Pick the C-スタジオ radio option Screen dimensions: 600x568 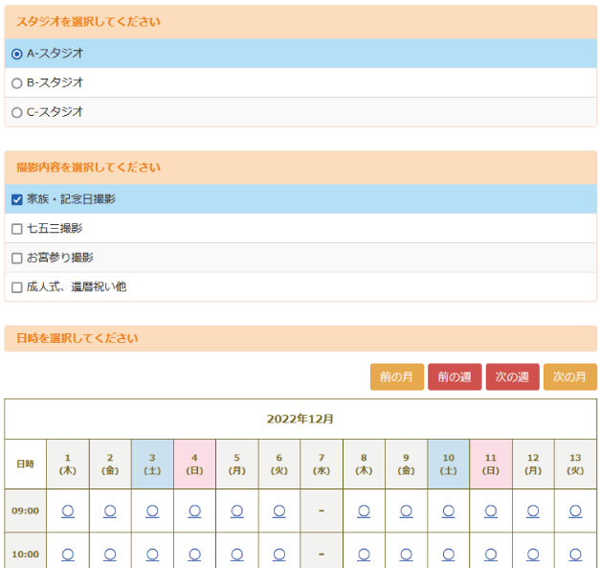[x=16, y=112]
